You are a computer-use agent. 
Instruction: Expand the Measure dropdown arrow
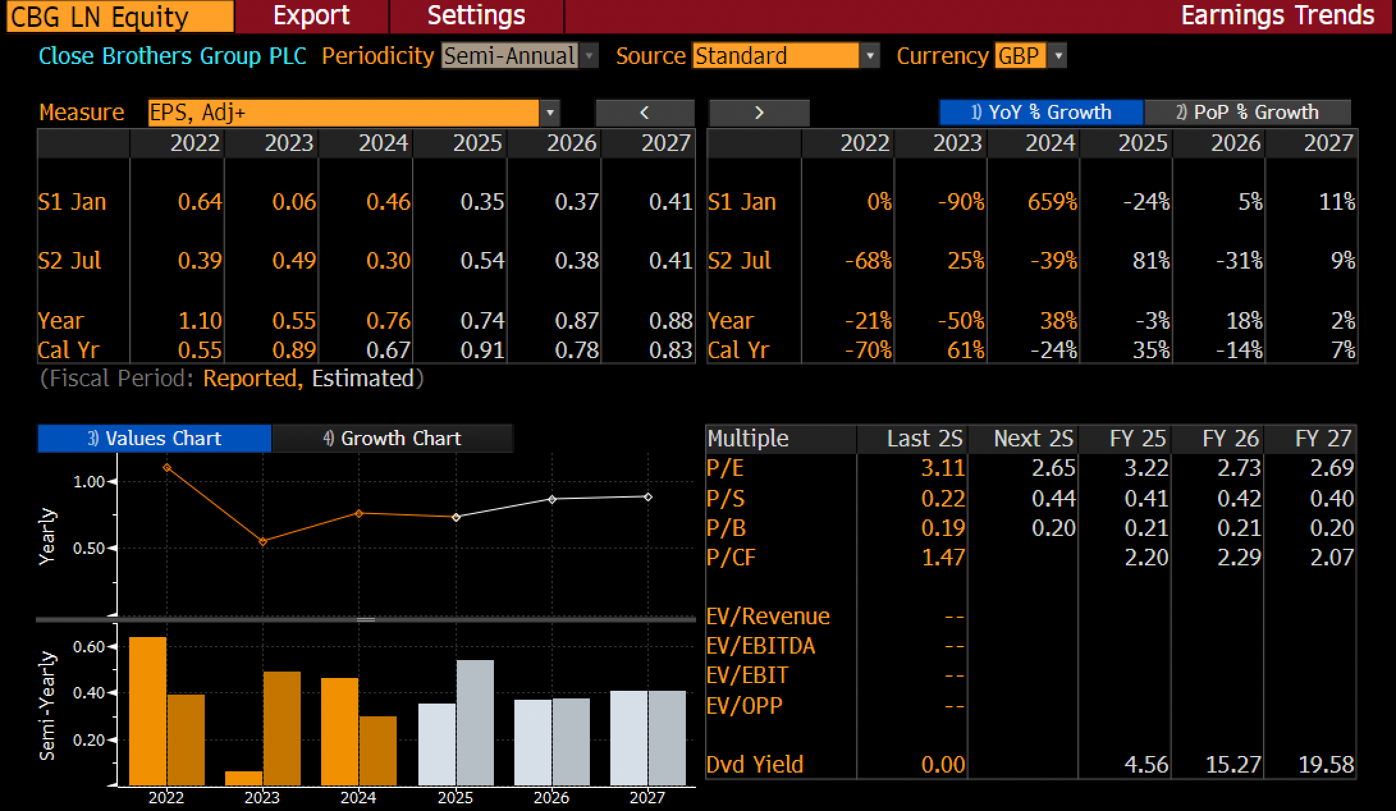pyautogui.click(x=550, y=113)
